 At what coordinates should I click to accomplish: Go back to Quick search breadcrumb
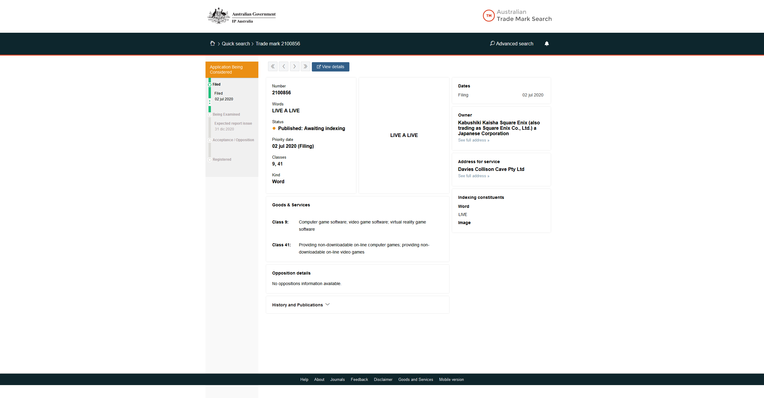pos(236,44)
